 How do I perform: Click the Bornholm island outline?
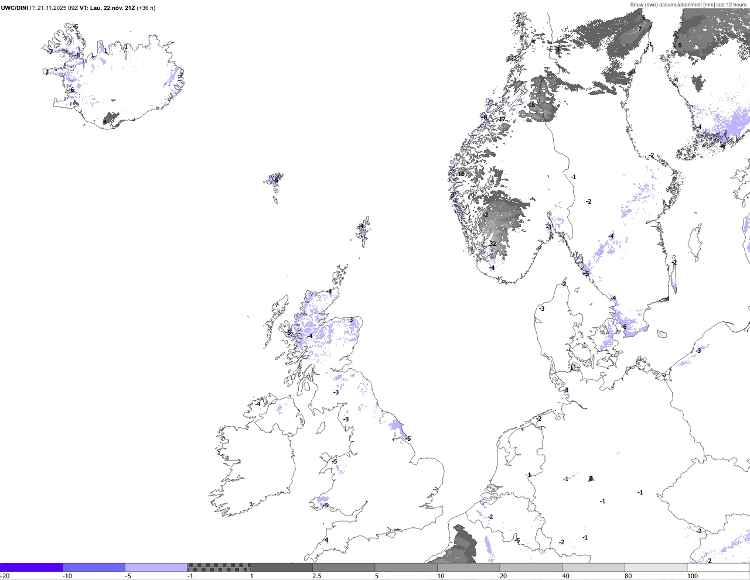[x=662, y=334]
